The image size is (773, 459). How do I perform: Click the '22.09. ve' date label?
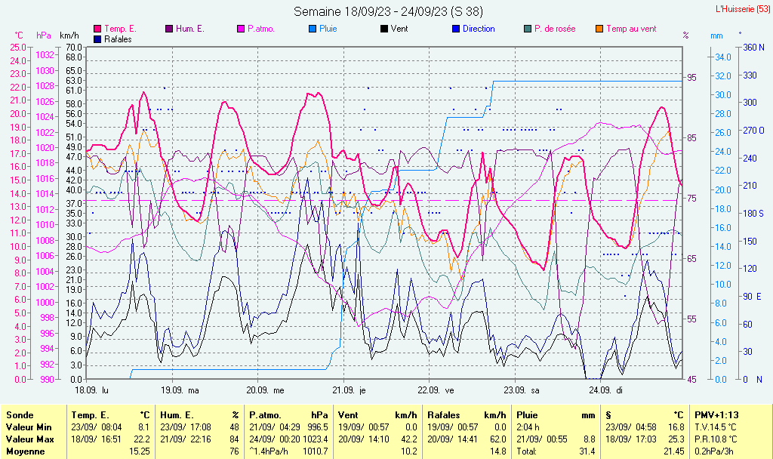(436, 390)
